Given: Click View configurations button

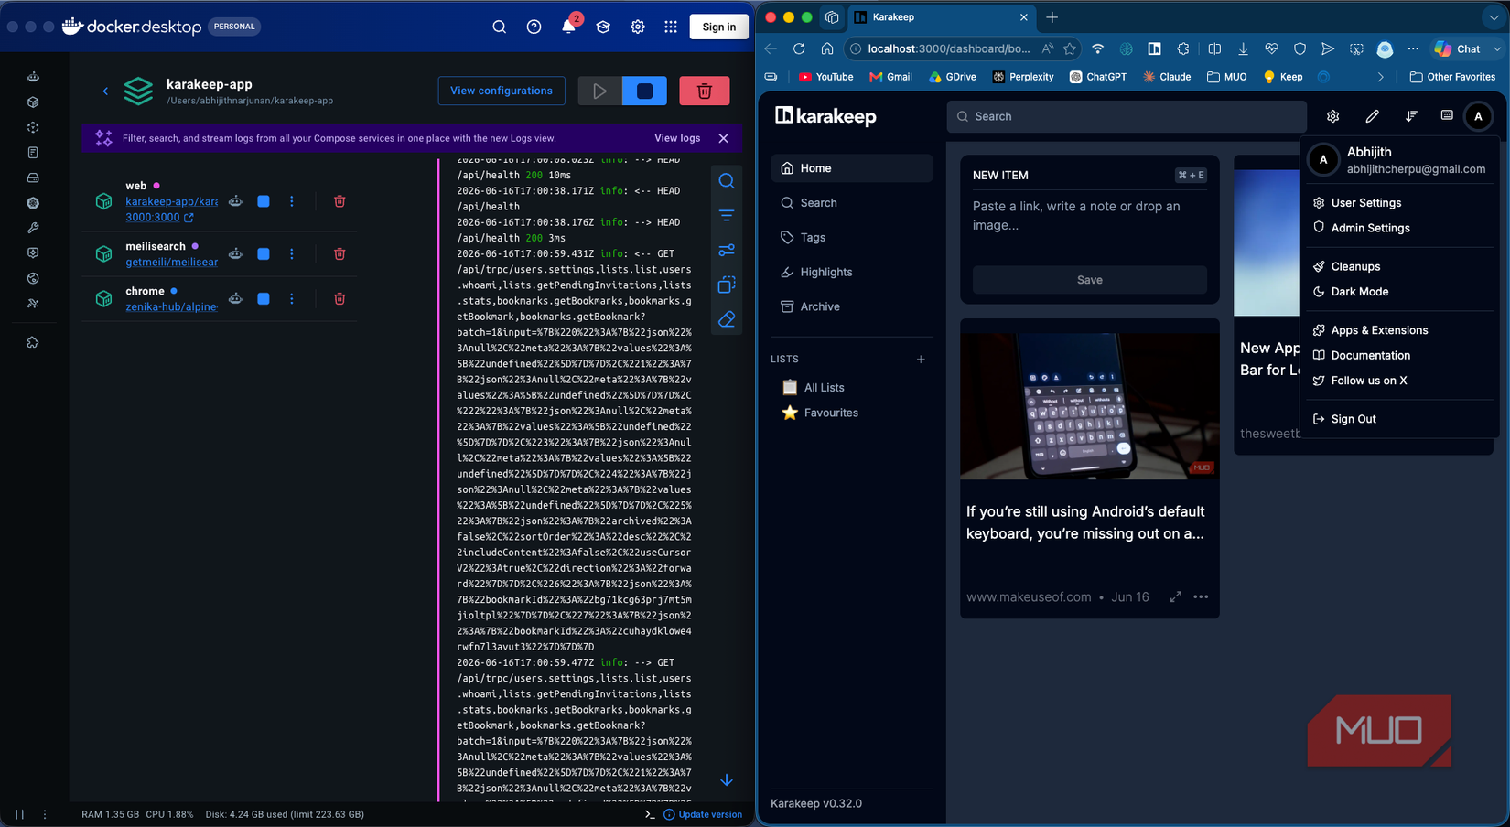Looking at the screenshot, I should (x=502, y=91).
